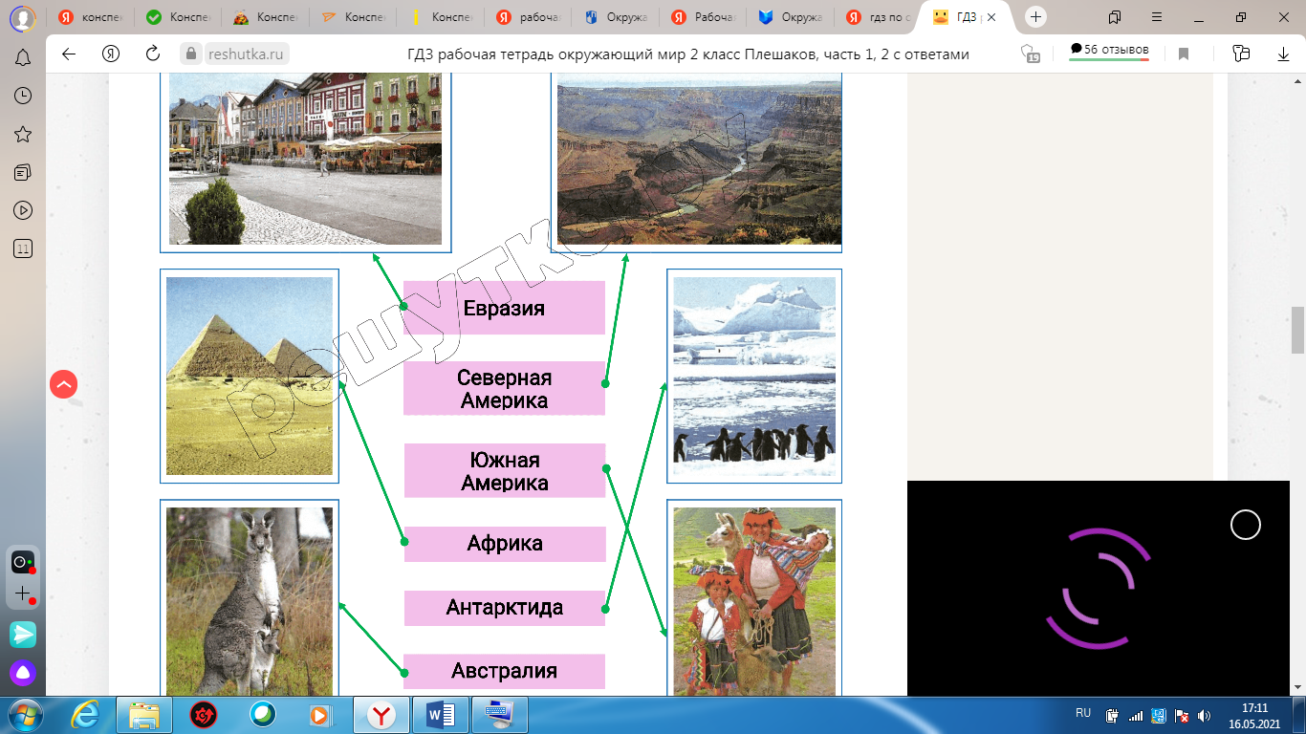This screenshot has height=734, width=1306.
Task: Switch input language RU indicator
Action: tap(1083, 714)
